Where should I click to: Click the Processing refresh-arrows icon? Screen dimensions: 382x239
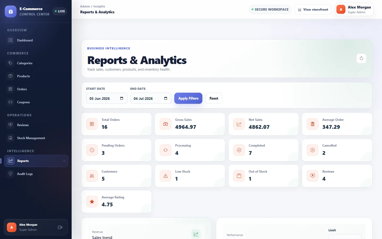[x=166, y=150]
